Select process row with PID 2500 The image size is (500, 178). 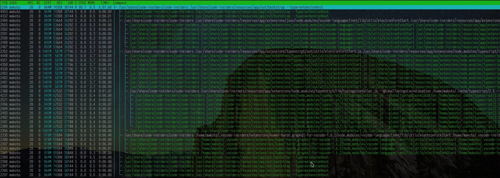[x=250, y=38]
